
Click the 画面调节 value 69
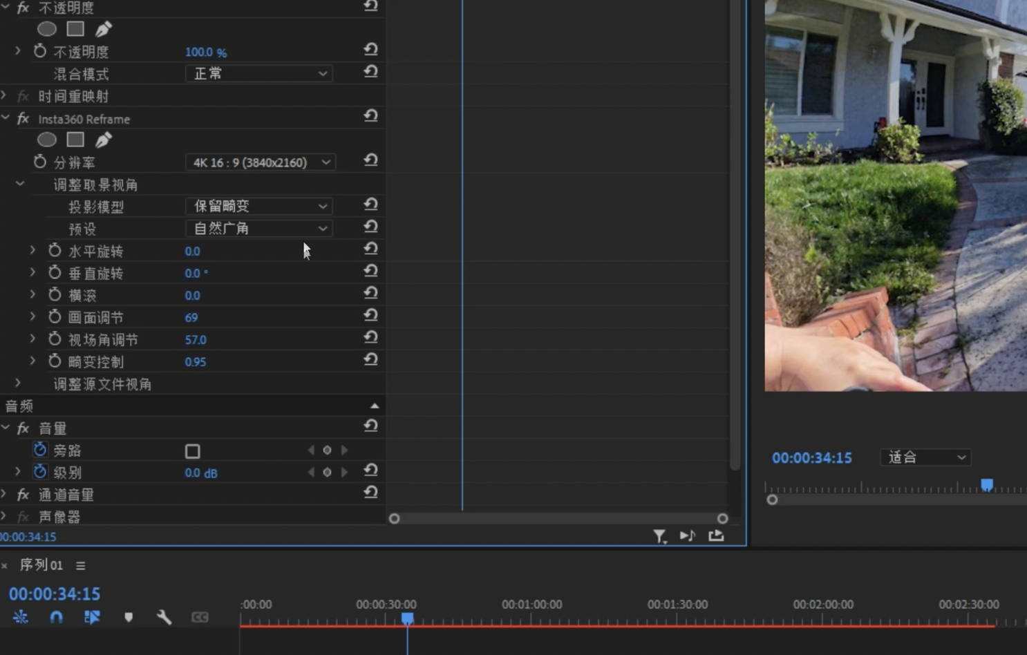pyautogui.click(x=191, y=318)
